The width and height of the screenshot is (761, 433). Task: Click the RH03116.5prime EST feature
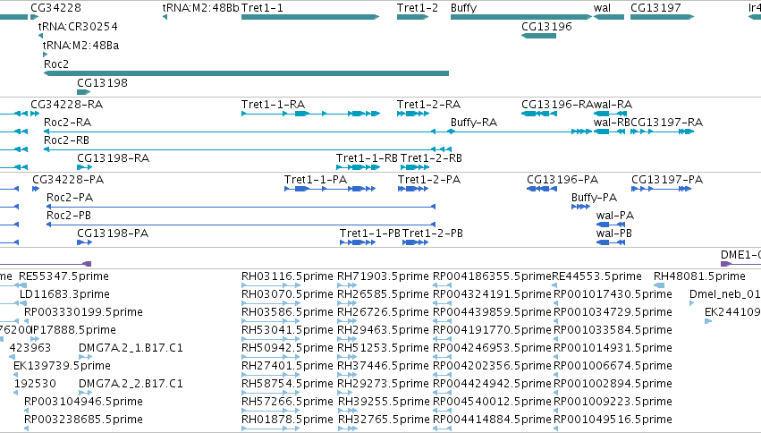[270, 285]
